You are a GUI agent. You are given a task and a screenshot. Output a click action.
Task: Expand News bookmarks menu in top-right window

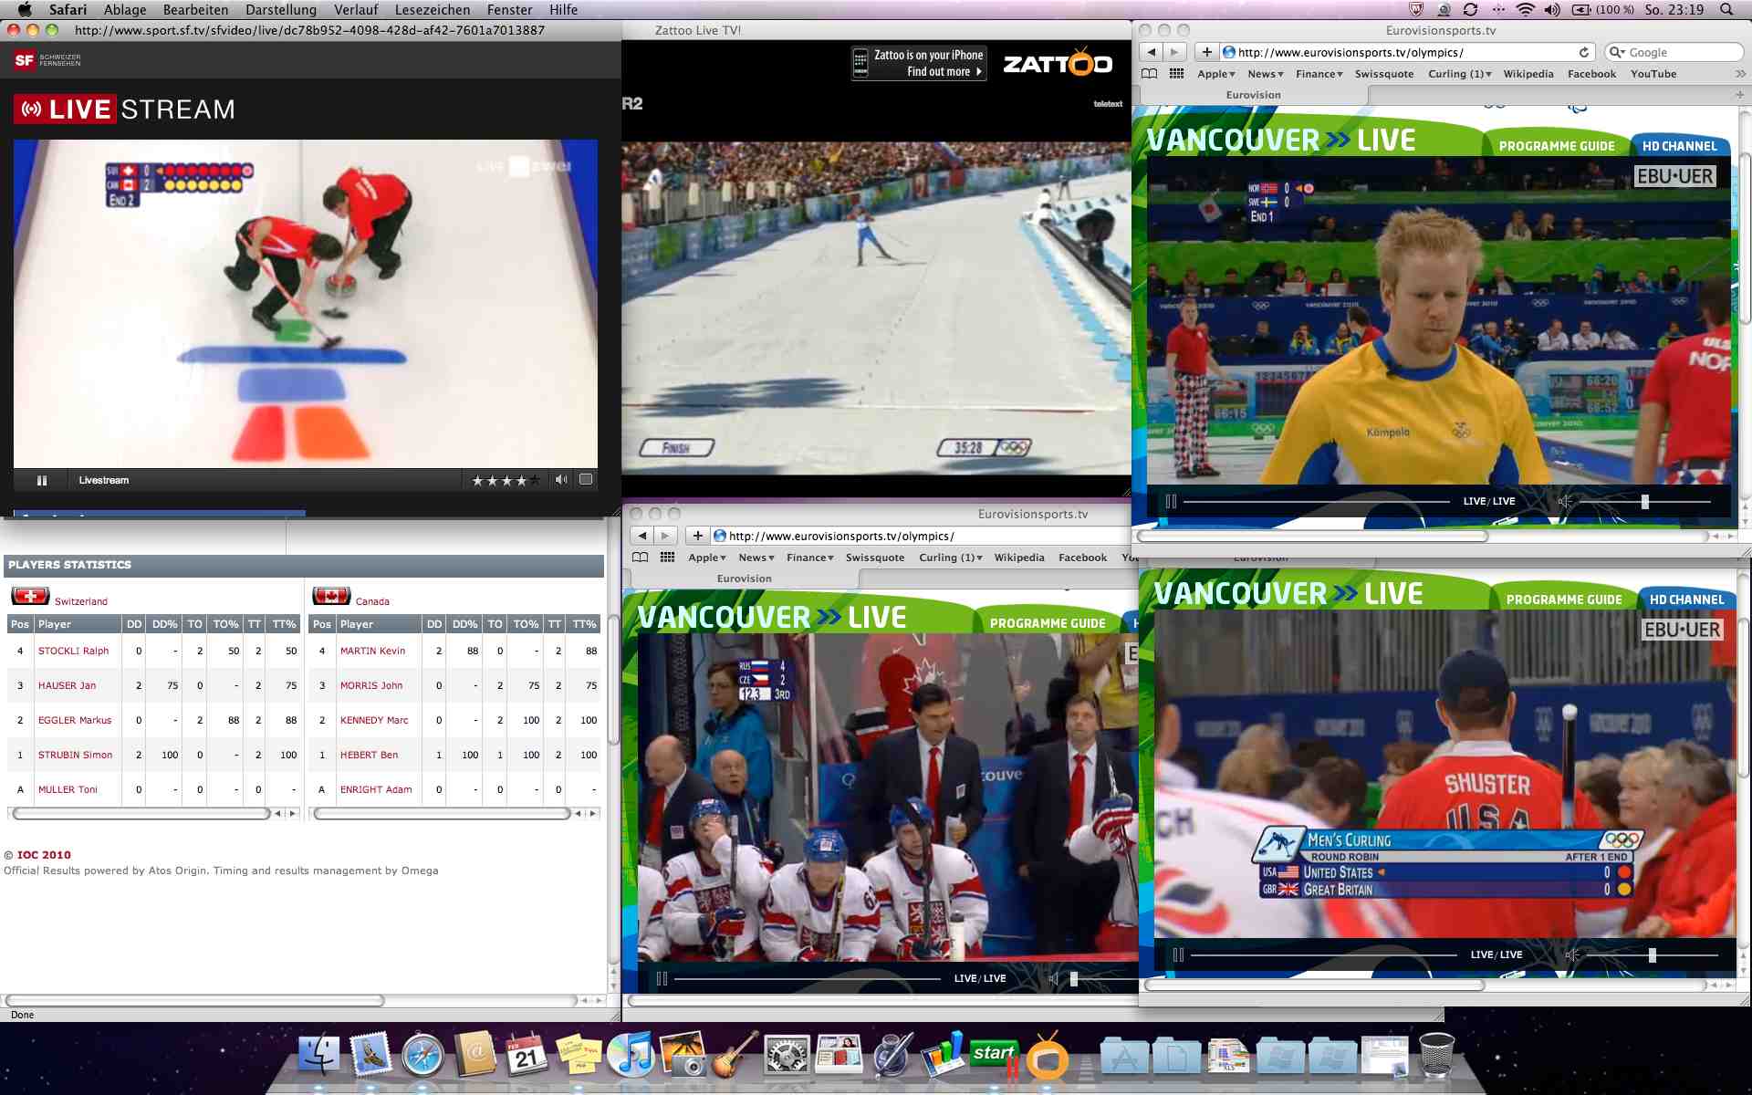point(1266,74)
